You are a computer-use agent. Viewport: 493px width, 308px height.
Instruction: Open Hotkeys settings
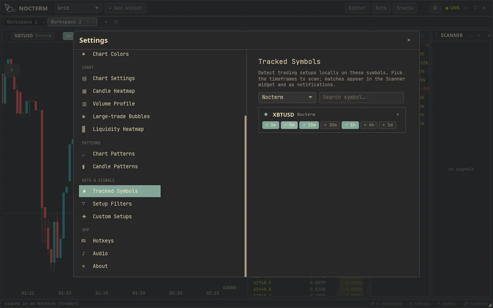pos(119,241)
